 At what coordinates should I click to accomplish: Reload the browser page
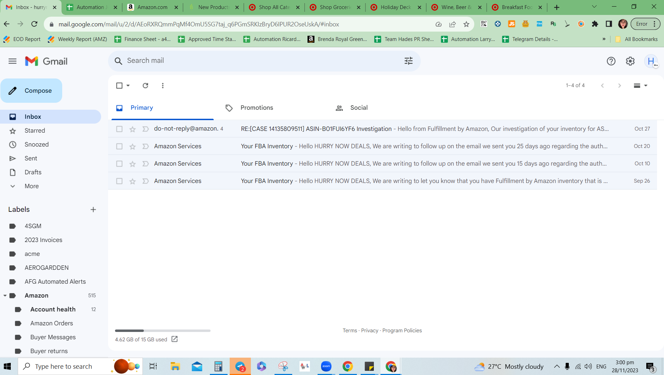pos(34,24)
